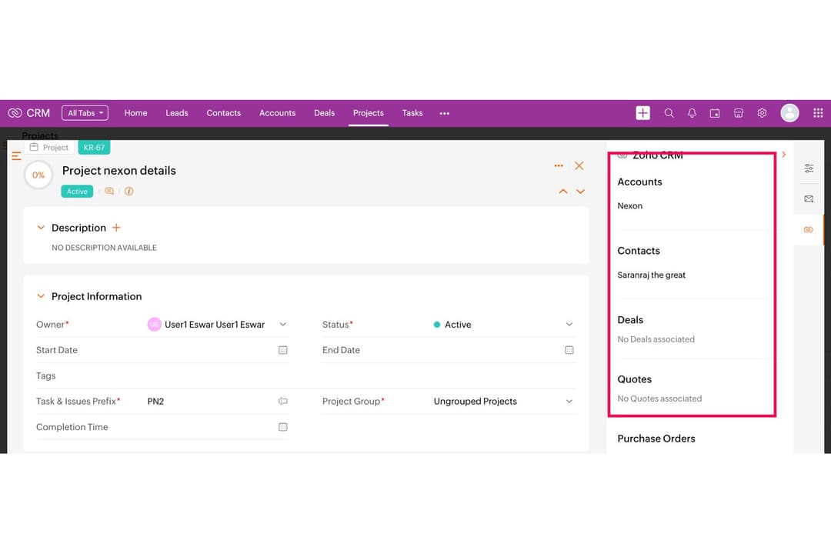Toggle the orange sidebar menu icon

16,156
